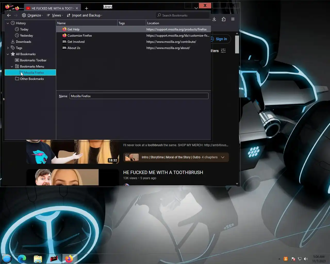Switch to Firefox on the taskbar

[x=69, y=259]
